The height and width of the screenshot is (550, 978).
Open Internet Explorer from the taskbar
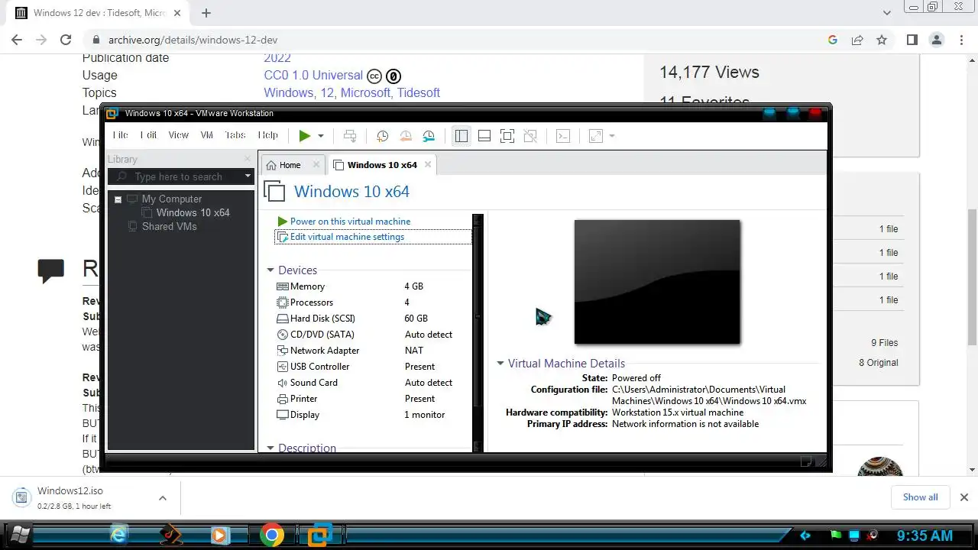click(x=119, y=535)
